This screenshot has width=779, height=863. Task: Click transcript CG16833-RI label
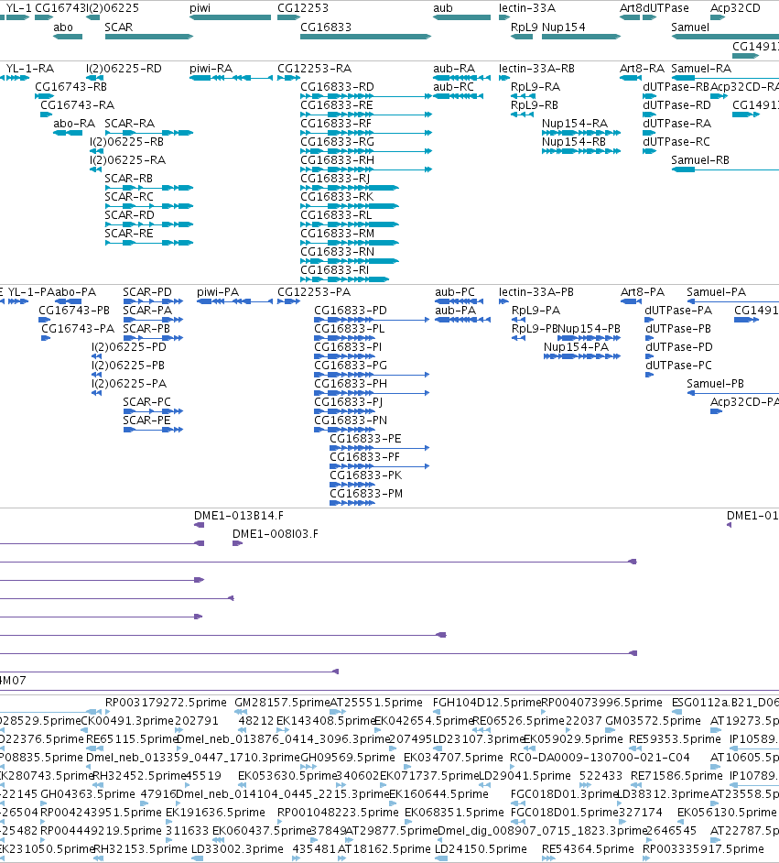pos(335,270)
